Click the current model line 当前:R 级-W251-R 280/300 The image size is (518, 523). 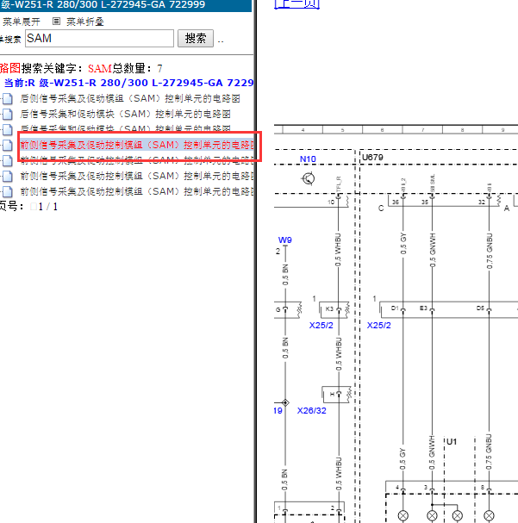click(128, 83)
